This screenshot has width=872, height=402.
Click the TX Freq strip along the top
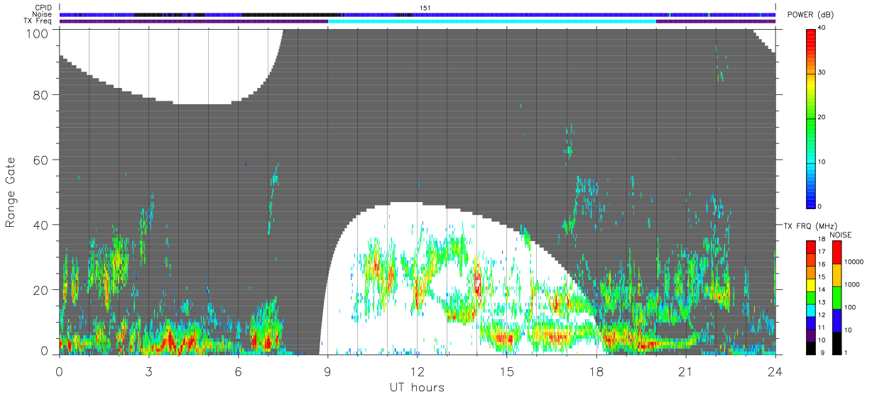click(x=417, y=21)
